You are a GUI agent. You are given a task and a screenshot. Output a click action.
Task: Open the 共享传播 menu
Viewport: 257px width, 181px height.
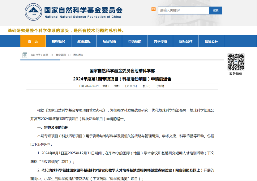[x=160, y=41]
